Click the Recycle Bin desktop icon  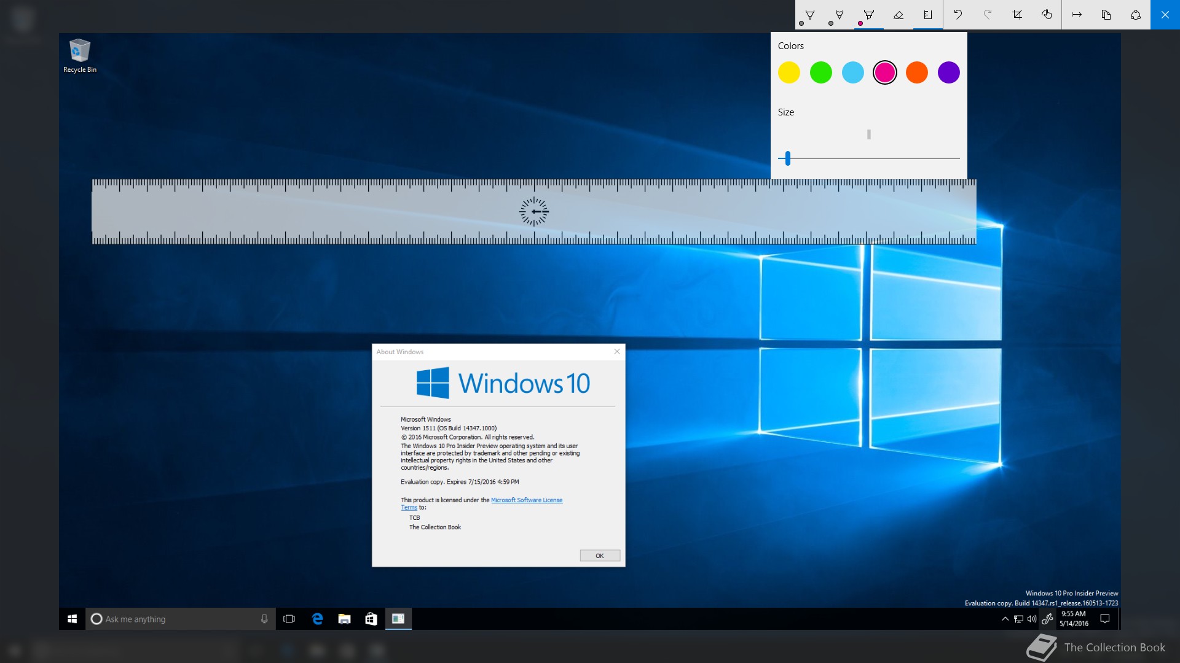[80, 56]
